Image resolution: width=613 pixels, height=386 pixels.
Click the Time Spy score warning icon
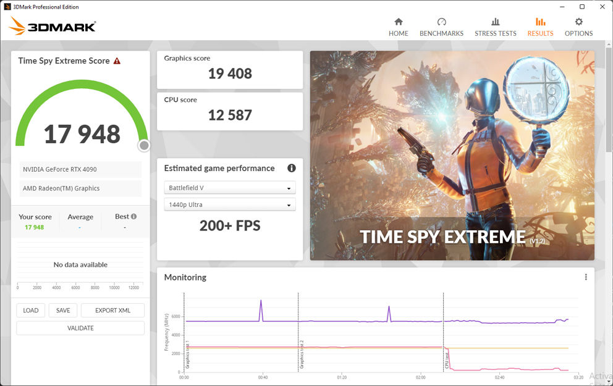(x=117, y=61)
